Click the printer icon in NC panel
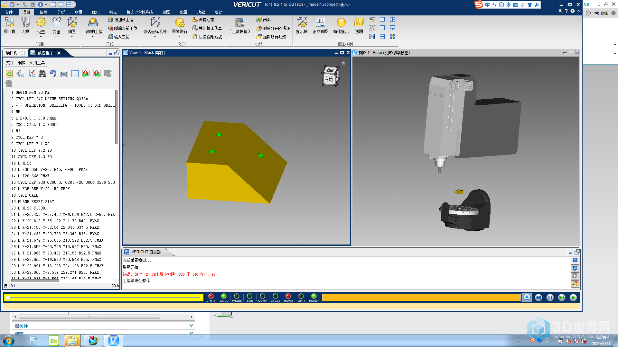618x347 pixels. [x=64, y=74]
